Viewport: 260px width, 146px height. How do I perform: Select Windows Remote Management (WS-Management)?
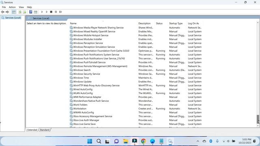[100, 66]
